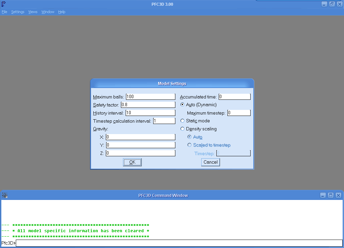Click the PFC3D Command Window title text
This screenshot has width=344, height=248.
coord(163,195)
